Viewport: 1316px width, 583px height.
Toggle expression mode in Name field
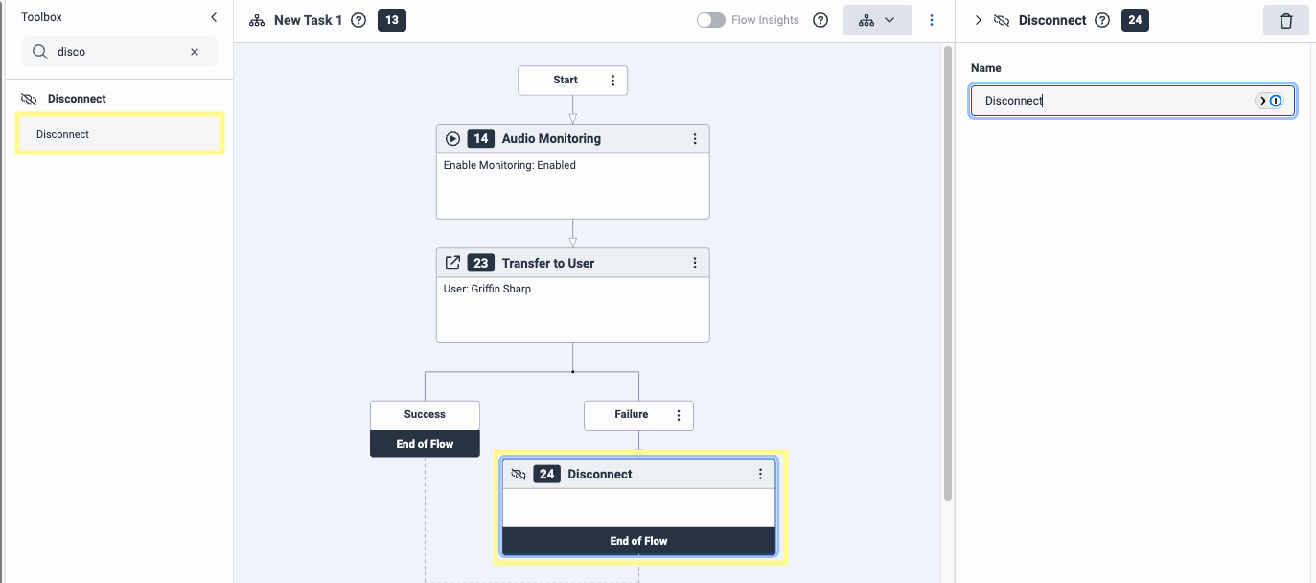[x=1270, y=101]
